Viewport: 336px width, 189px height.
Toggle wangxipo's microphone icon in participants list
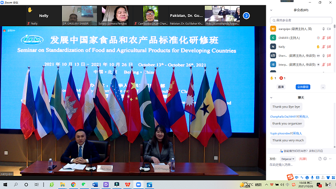(x=323, y=29)
